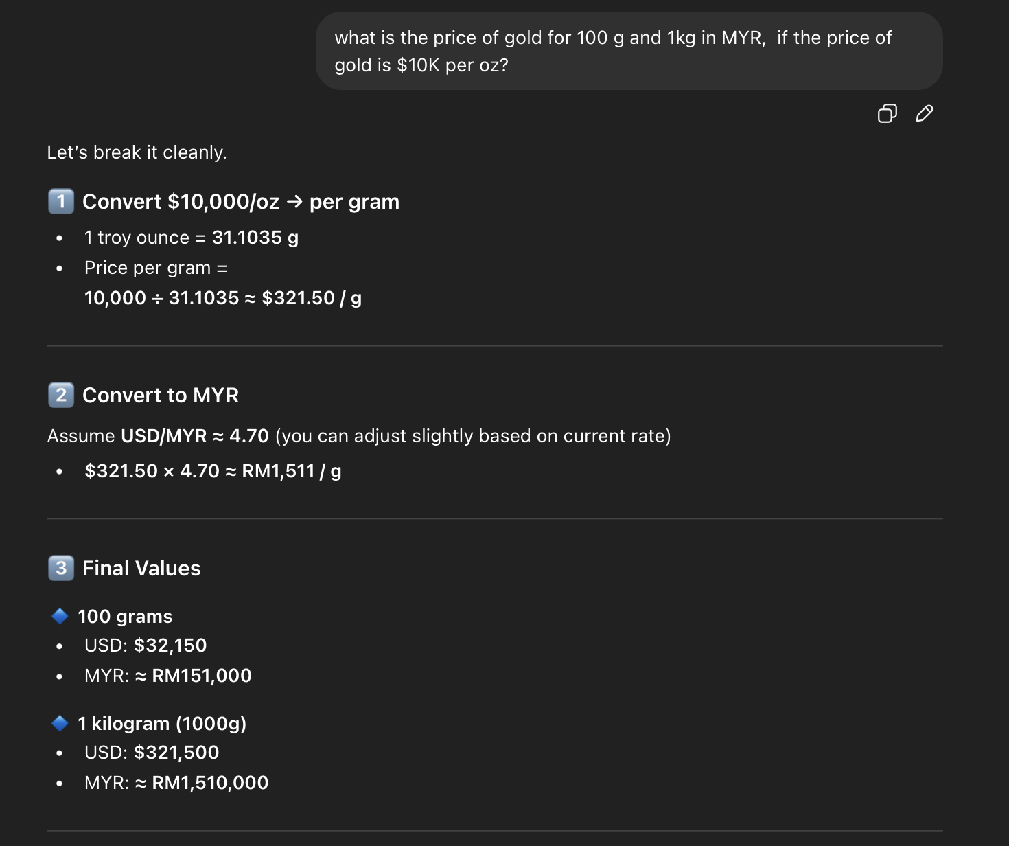Click the 'RM1,511 / g' value
The height and width of the screenshot is (846, 1009).
click(291, 471)
